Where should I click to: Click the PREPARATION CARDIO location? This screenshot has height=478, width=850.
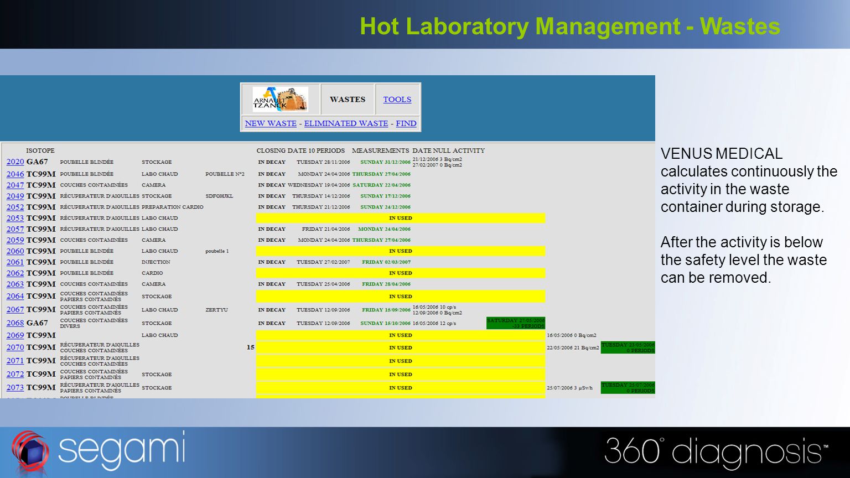[x=173, y=207]
